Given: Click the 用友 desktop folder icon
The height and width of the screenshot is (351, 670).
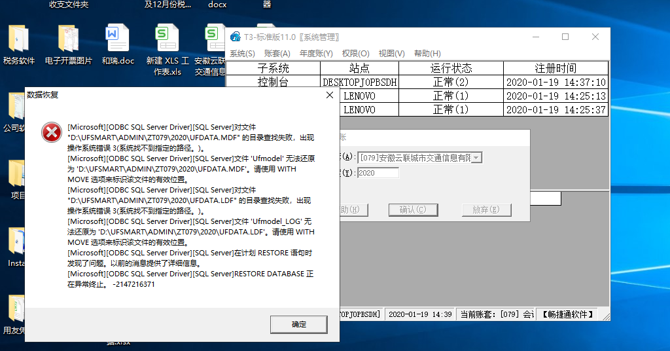Looking at the screenshot, I should (x=16, y=314).
